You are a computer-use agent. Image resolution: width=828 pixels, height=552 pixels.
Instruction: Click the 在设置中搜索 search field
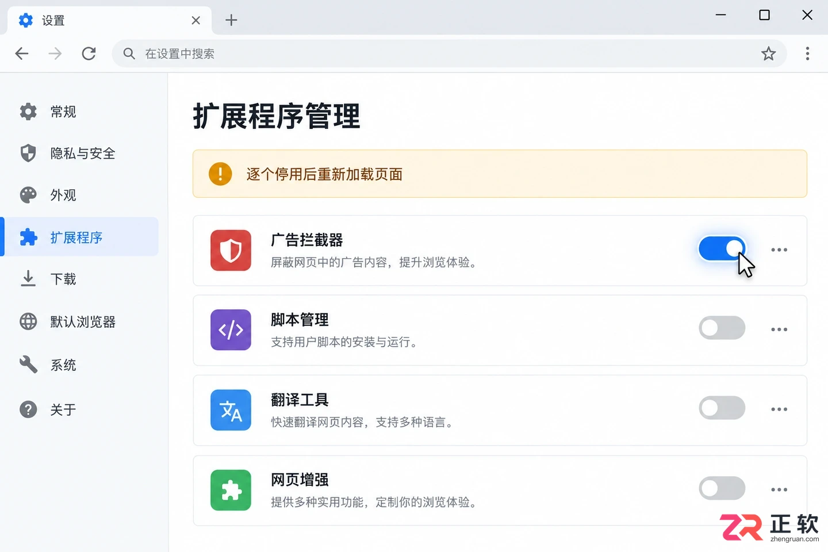point(449,53)
